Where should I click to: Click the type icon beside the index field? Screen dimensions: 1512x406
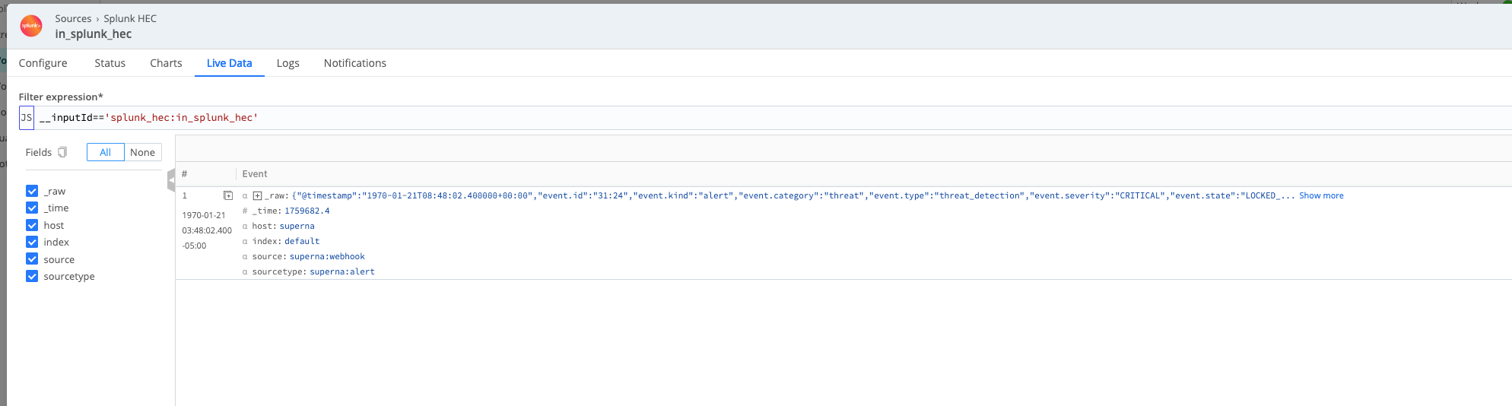tap(245, 241)
